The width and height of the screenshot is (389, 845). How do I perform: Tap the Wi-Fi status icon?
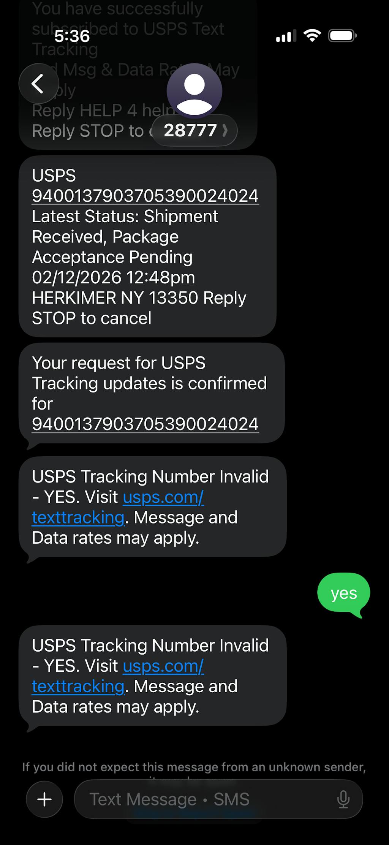tap(312, 36)
